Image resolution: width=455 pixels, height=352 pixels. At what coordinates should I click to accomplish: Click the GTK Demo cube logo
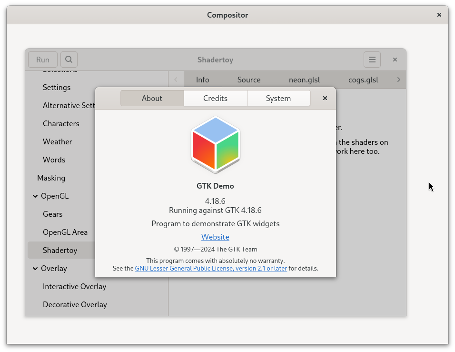pyautogui.click(x=215, y=145)
